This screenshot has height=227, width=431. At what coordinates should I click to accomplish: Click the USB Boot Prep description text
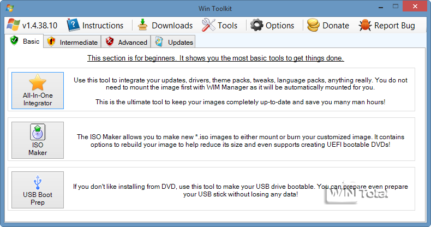coord(241,190)
